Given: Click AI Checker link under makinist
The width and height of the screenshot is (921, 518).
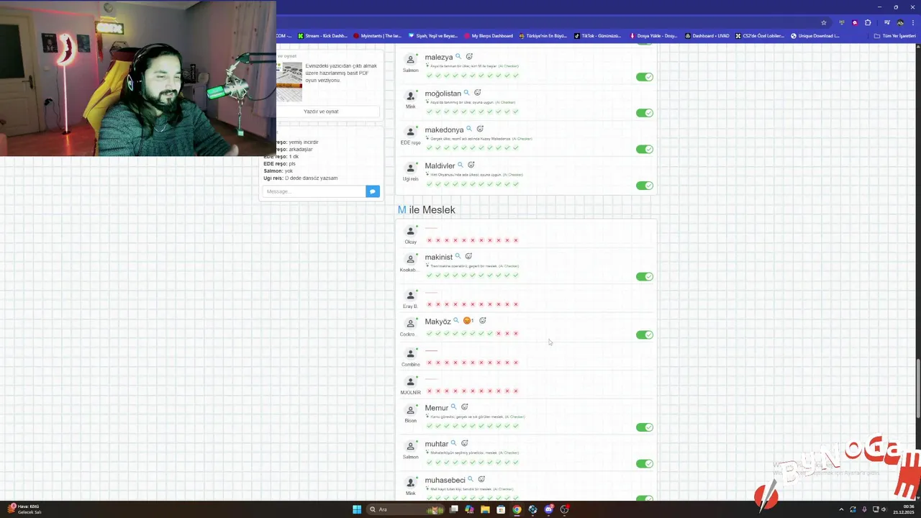Looking at the screenshot, I should (508, 266).
